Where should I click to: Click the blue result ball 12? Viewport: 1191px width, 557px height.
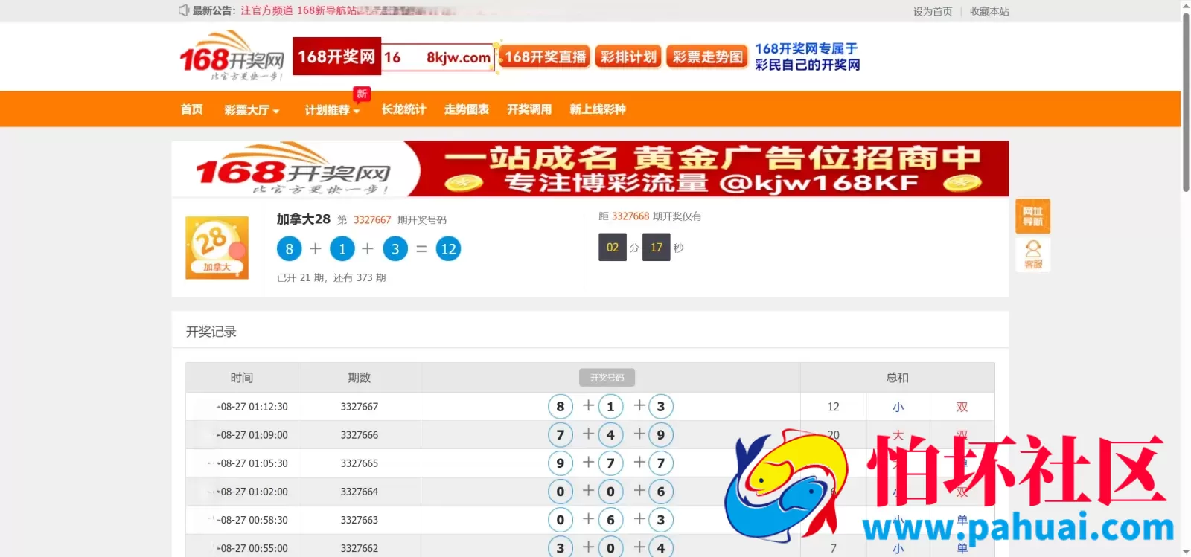tap(448, 249)
